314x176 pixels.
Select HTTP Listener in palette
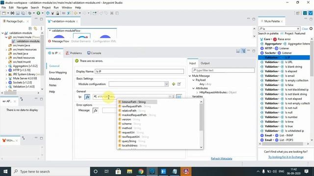[285, 48]
